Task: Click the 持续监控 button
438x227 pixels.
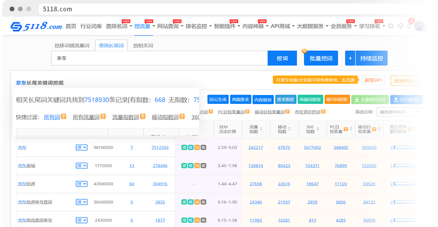Action: click(x=372, y=59)
